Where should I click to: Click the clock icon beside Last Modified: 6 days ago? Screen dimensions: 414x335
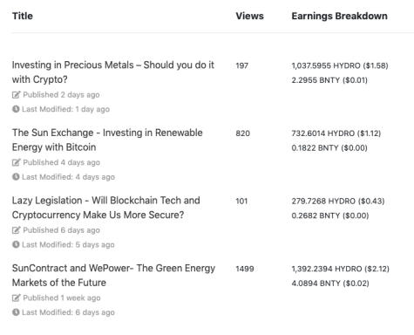pos(16,312)
